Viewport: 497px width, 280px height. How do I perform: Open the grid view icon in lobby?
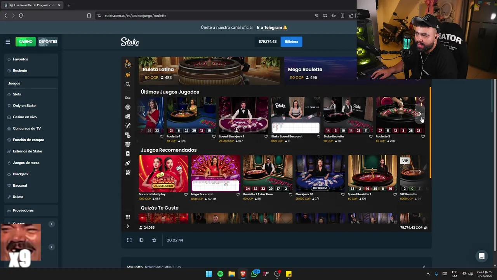[128, 217]
